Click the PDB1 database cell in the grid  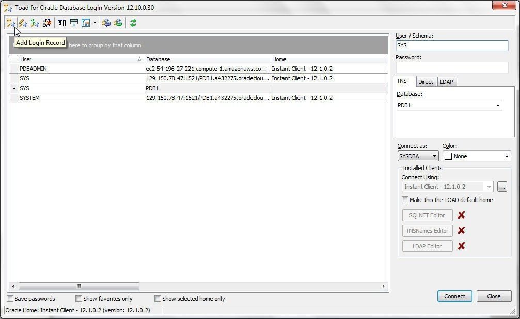click(208, 88)
